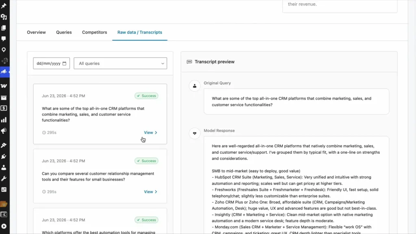Open Comments speech bubble icon
This screenshot has width=416, height=234.
(x=4, y=39)
